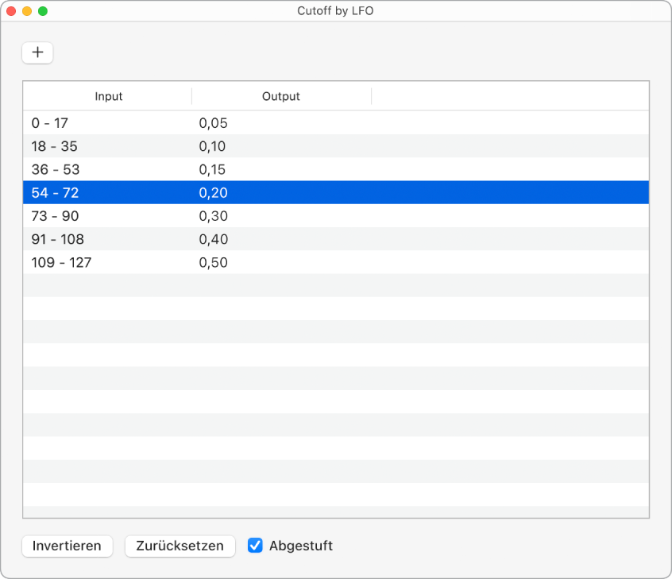Select the 0 - 17 input row
Screen dimensions: 672x579
[x=50, y=123]
